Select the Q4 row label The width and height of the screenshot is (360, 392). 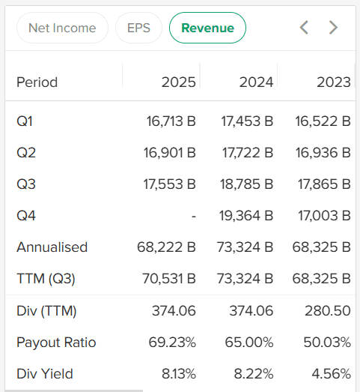coord(26,216)
